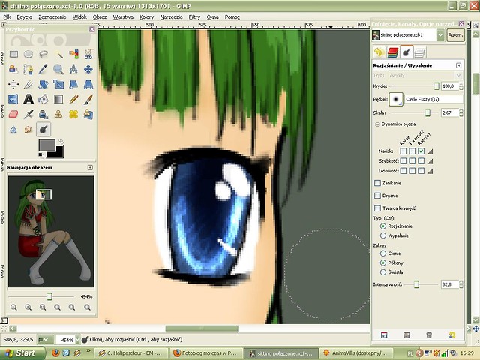Select the Smudge finger tool

(x=28, y=129)
